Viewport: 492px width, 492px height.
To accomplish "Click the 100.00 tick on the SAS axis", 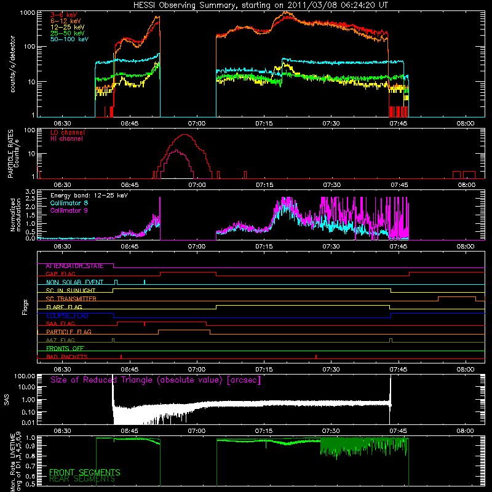I will pyautogui.click(x=25, y=376).
